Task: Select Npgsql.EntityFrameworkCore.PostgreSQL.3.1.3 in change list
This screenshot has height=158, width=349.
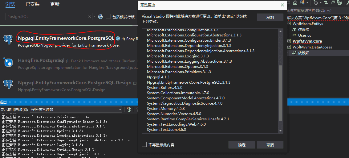Action: click(189, 82)
